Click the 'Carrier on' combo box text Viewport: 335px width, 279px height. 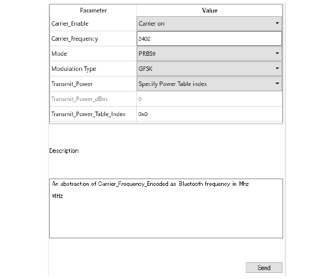[x=151, y=23]
